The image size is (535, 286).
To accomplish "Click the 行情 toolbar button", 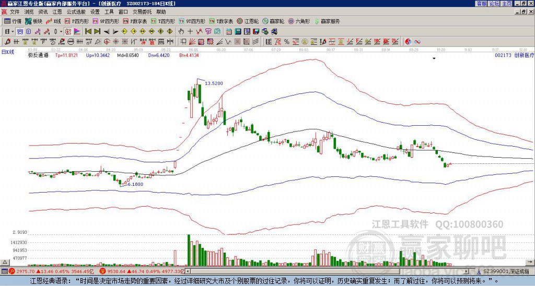I will pos(13,21).
